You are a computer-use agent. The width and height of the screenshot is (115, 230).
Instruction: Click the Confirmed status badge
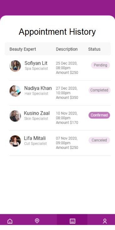tap(99, 115)
